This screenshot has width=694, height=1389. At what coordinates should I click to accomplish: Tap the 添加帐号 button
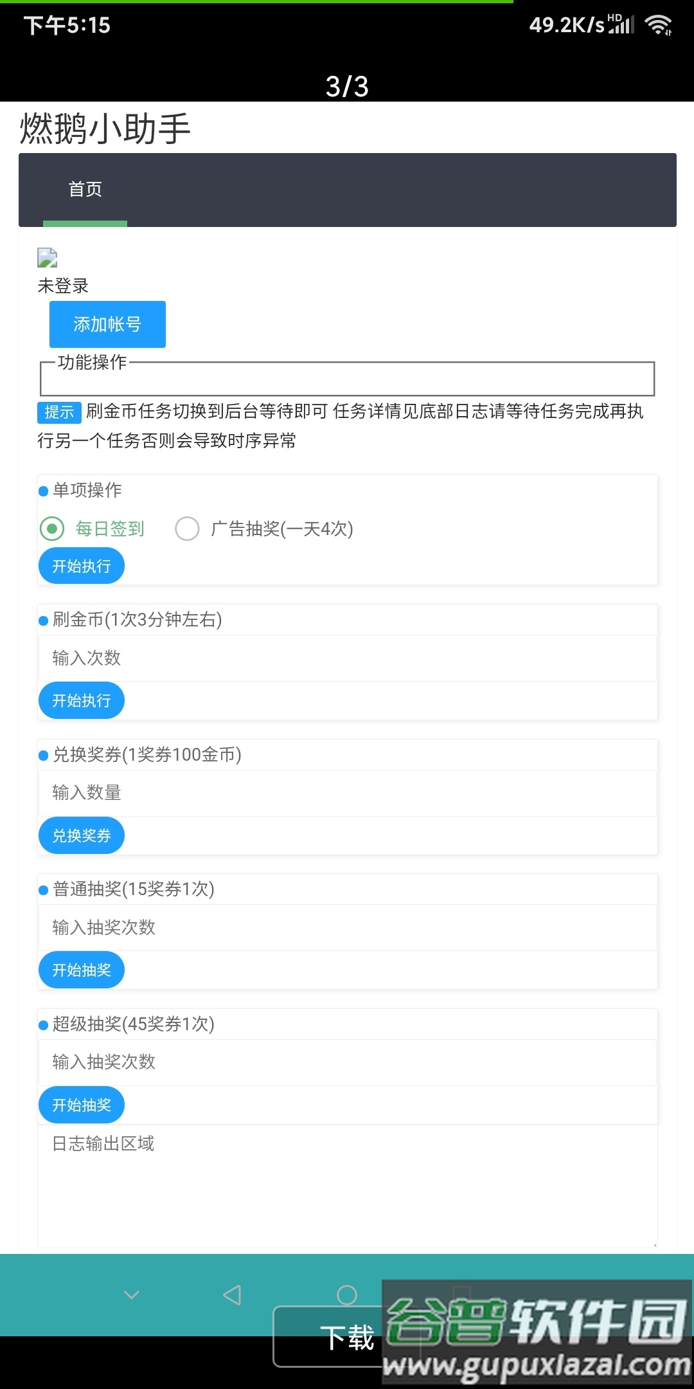pyautogui.click(x=106, y=323)
